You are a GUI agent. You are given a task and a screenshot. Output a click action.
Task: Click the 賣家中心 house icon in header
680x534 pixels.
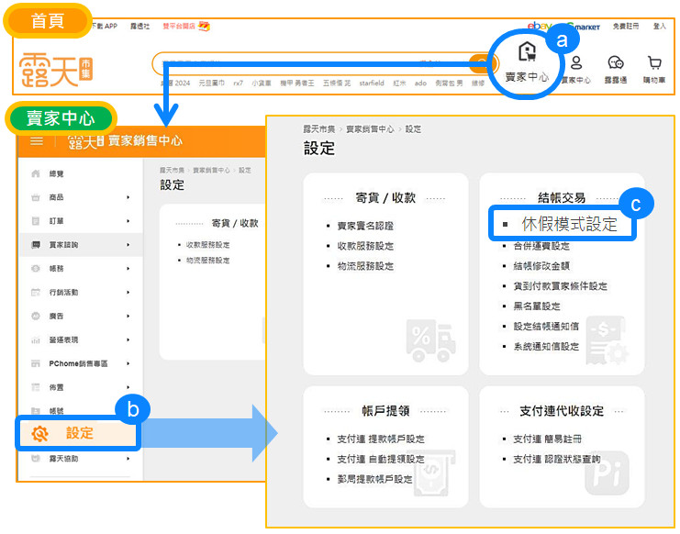click(527, 52)
